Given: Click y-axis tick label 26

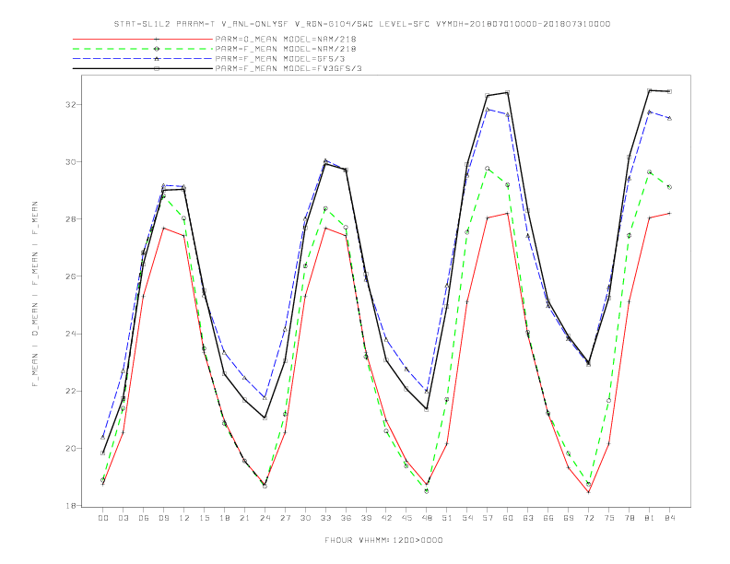Looking at the screenshot, I should (70, 276).
